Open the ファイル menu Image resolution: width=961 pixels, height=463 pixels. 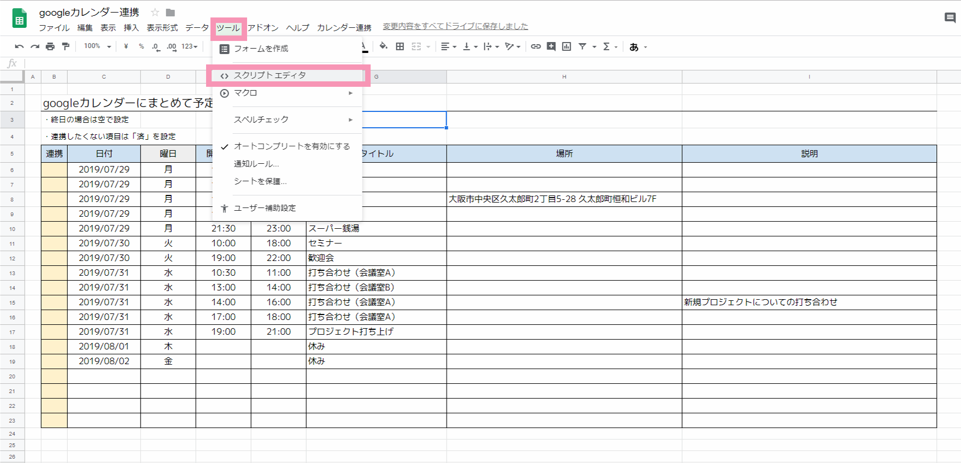click(54, 28)
